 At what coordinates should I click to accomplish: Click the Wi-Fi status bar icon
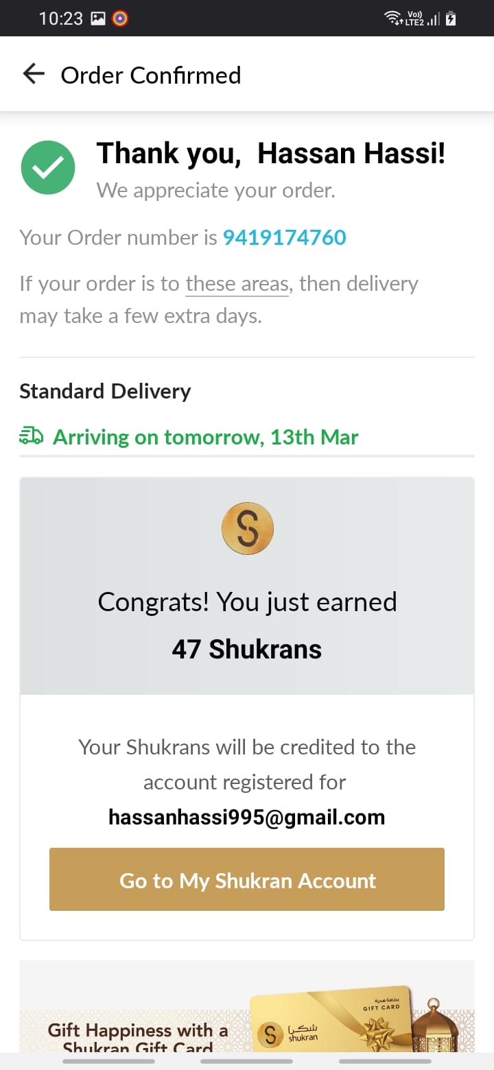click(x=394, y=19)
